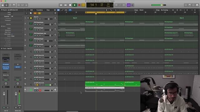This screenshot has width=200, height=112.
Task: Click the Duplicate Track button
Action: (31, 13)
